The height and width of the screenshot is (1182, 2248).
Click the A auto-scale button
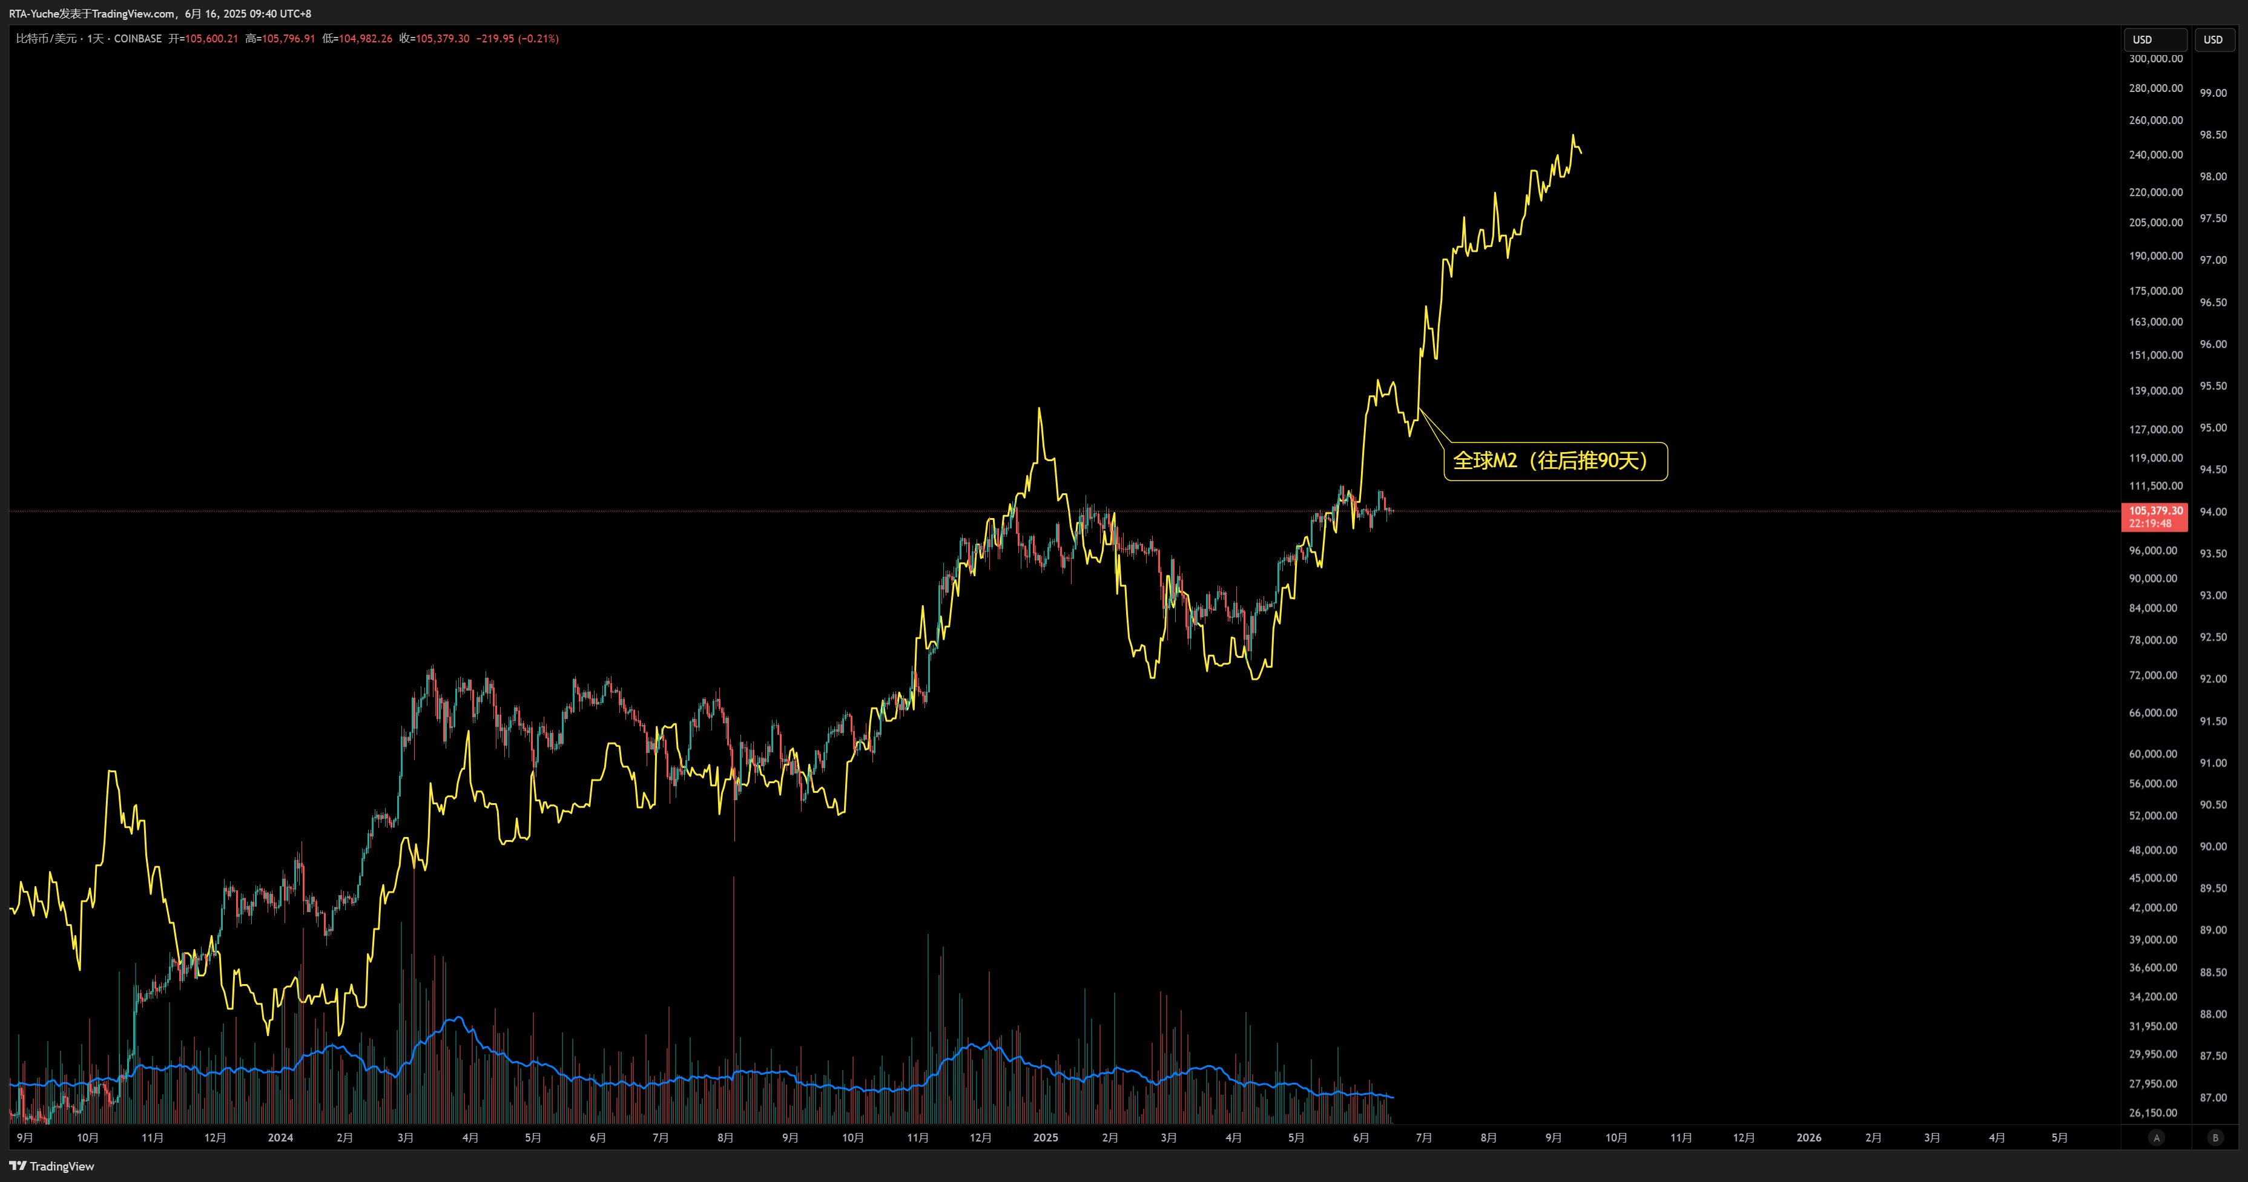pyautogui.click(x=2157, y=1137)
